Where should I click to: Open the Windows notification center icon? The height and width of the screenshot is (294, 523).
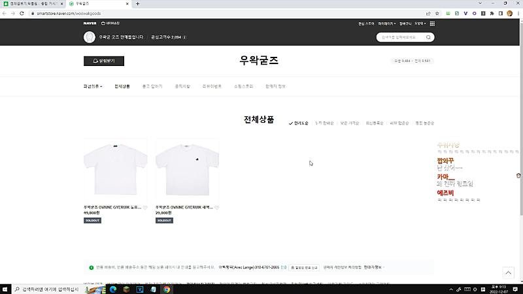click(x=515, y=289)
